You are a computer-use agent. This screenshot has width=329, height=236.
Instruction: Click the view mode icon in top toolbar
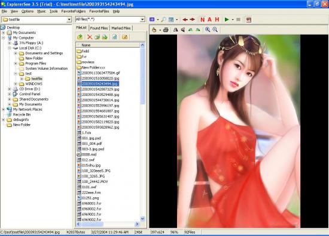(152, 20)
